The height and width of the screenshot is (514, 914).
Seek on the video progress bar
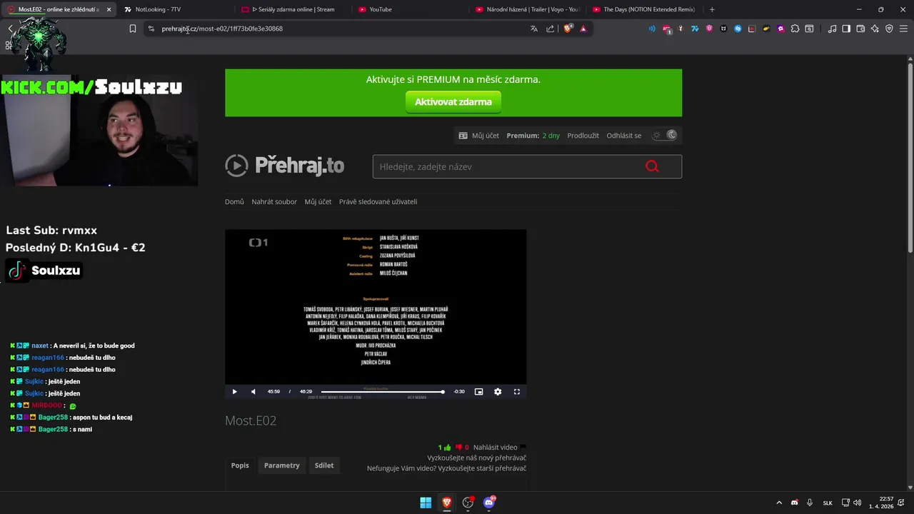382,391
